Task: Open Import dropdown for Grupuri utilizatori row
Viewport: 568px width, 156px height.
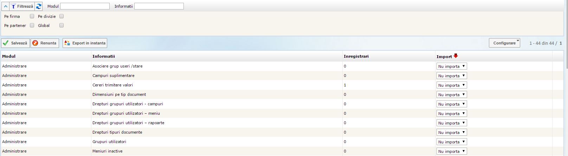Action: click(452, 142)
